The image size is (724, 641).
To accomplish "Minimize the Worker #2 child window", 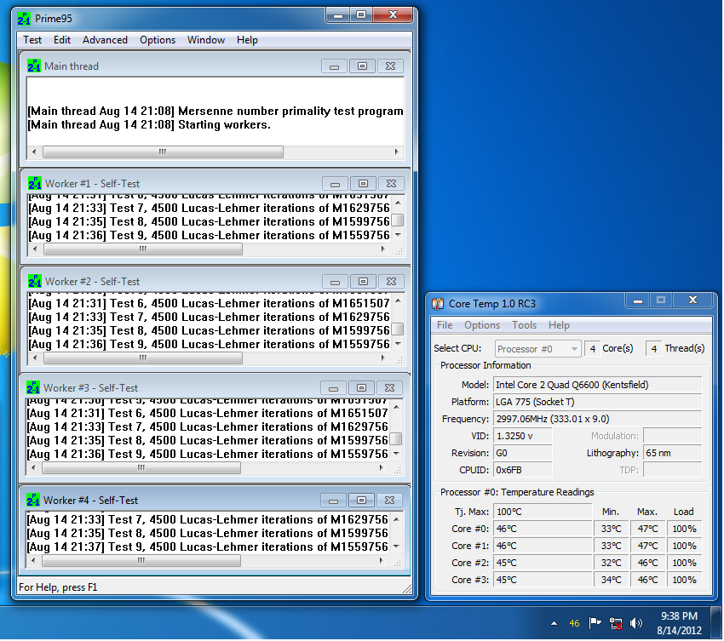I will [336, 282].
